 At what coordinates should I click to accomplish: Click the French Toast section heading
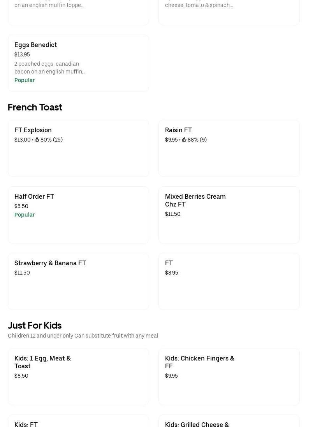click(x=35, y=107)
